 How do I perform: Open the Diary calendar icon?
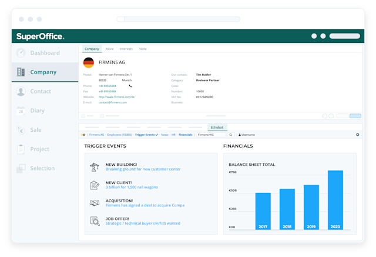pos(21,111)
